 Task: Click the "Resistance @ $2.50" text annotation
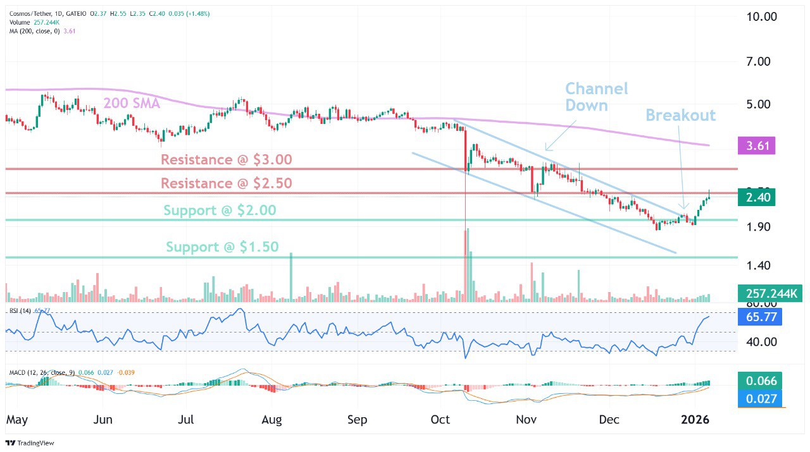pyautogui.click(x=226, y=183)
